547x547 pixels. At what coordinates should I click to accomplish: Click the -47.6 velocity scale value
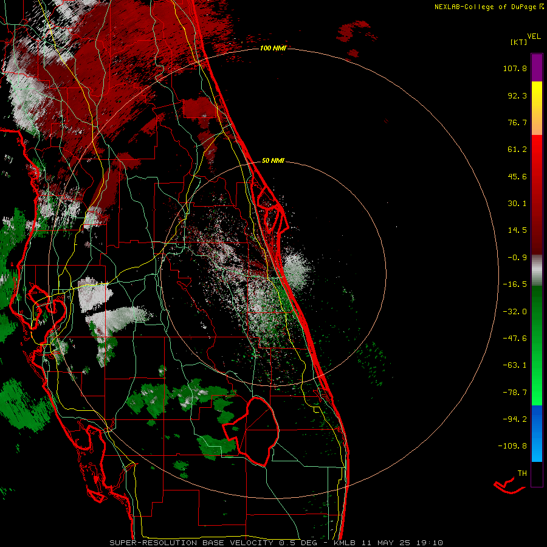click(515, 339)
